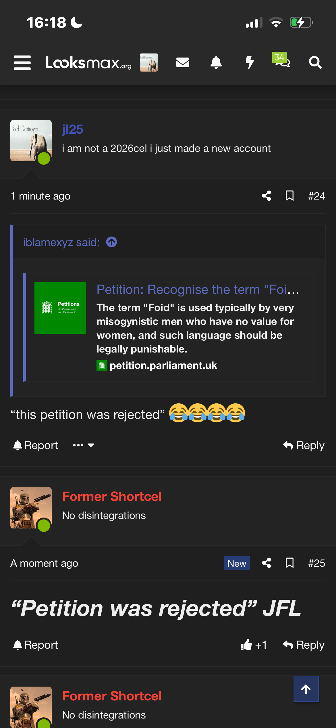Image resolution: width=336 pixels, height=728 pixels.
Task: Open the private messages envelope icon
Action: click(x=183, y=62)
